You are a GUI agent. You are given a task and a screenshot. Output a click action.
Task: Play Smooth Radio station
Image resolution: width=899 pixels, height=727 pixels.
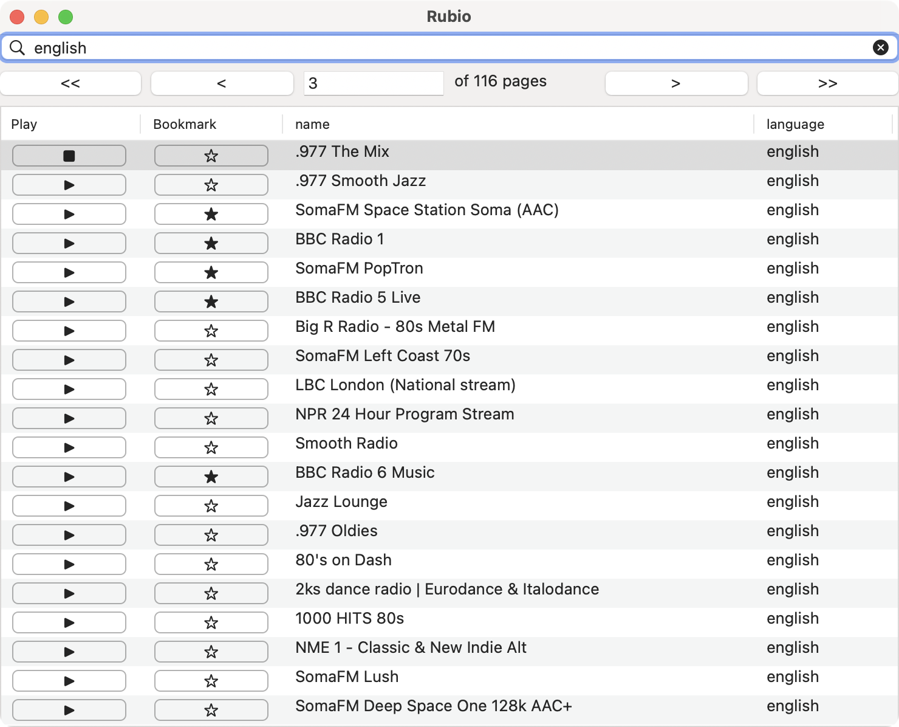pyautogui.click(x=69, y=447)
